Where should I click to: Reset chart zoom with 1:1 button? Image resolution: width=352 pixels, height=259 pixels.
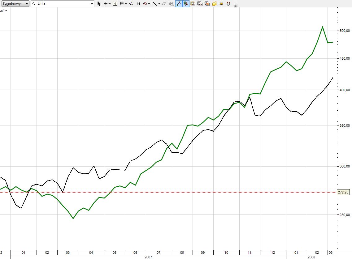point(138,4)
